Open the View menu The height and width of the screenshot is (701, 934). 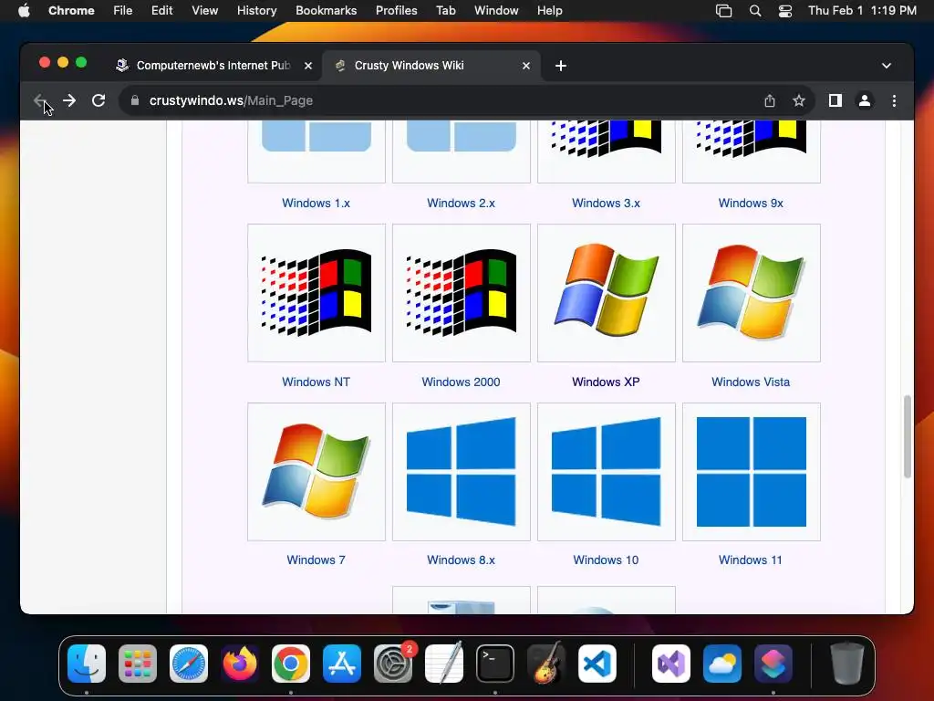(204, 11)
